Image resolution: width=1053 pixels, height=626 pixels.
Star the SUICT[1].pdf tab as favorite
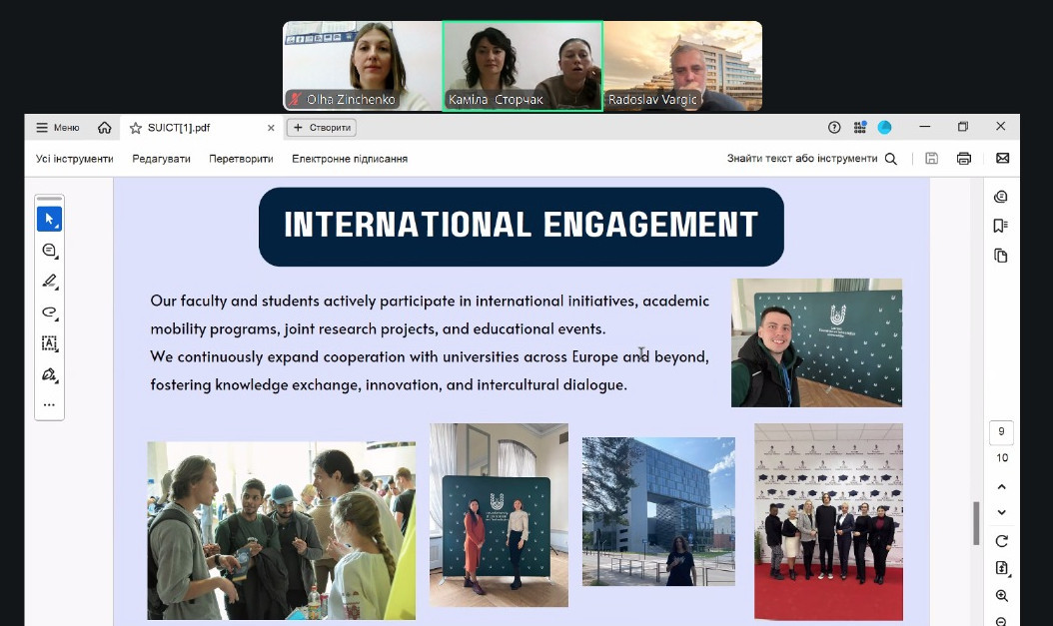(x=135, y=128)
